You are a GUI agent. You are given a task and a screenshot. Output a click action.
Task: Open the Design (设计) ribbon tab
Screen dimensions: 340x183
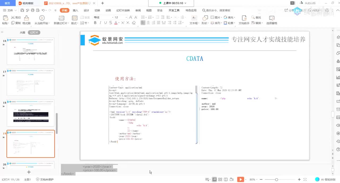tap(86, 10)
